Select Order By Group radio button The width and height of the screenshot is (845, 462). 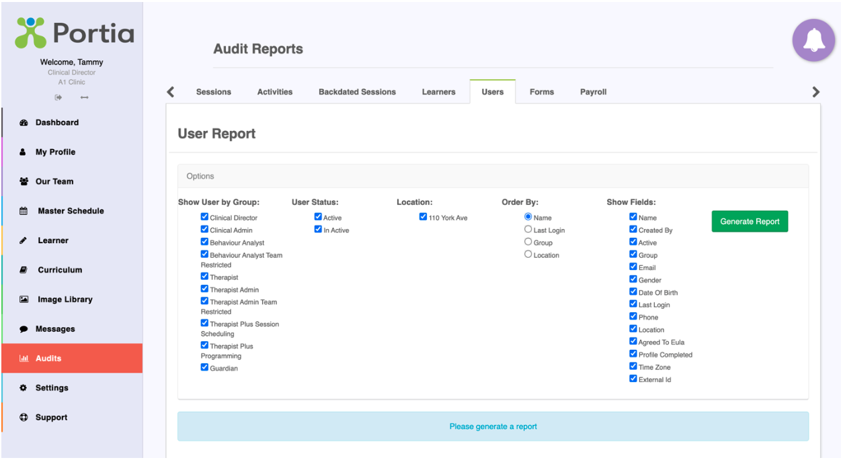pyautogui.click(x=528, y=242)
